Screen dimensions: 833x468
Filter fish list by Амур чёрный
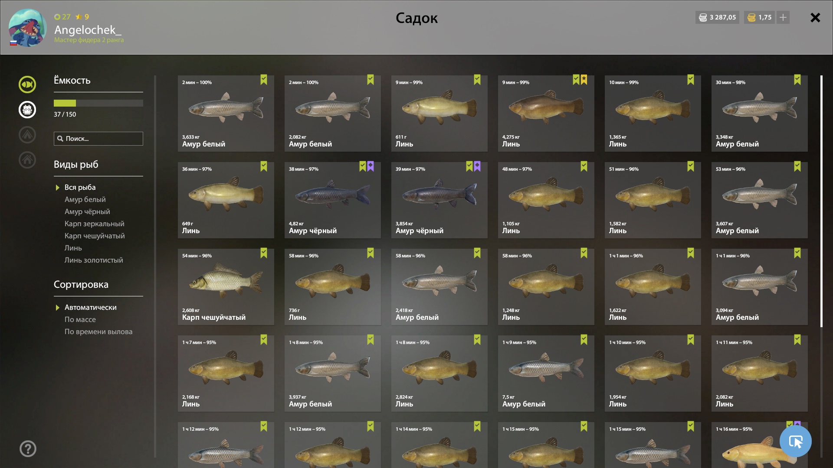87,211
